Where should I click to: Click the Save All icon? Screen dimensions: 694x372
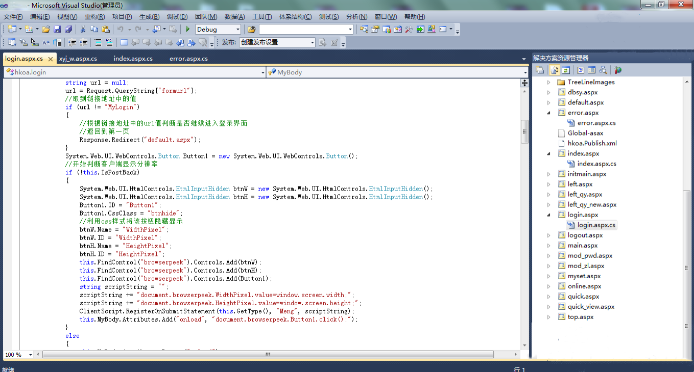point(68,29)
